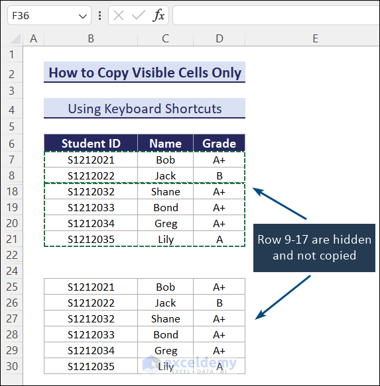
Task: Click pasted cell S1212021 in row 25
Action: (x=91, y=287)
